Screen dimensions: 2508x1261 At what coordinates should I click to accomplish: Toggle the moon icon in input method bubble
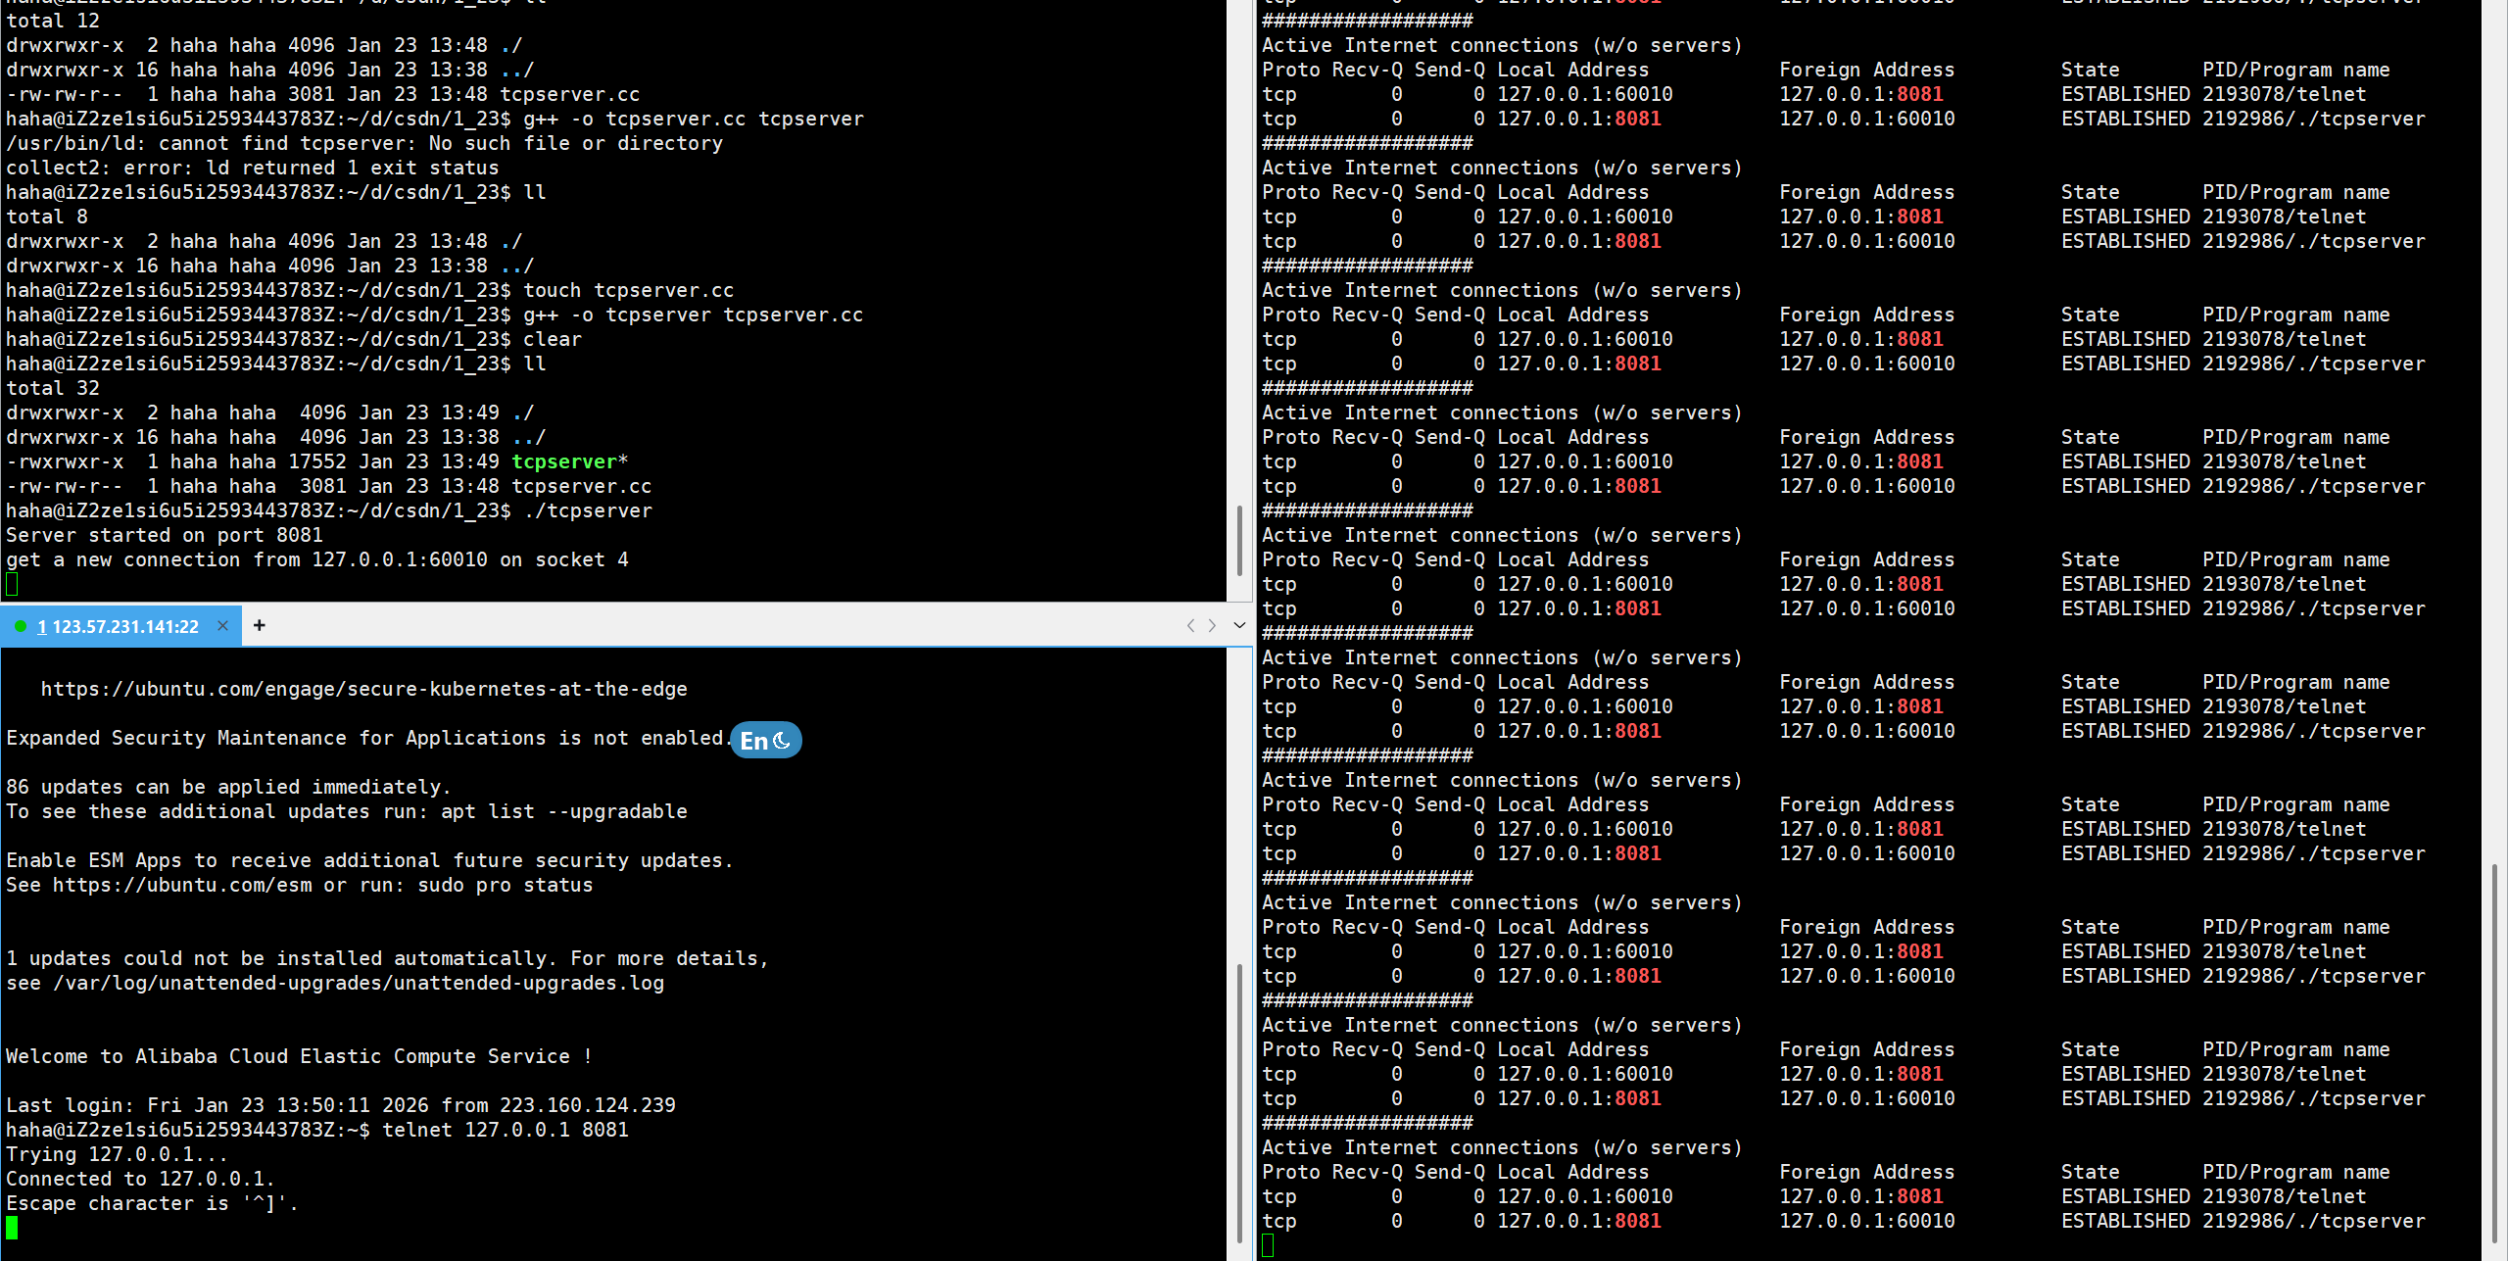pos(783,741)
